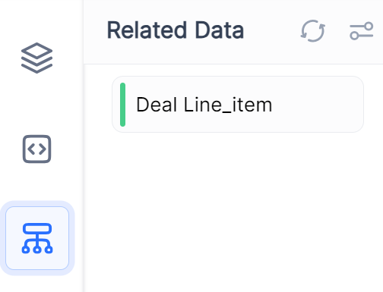Click the Line_item text label
The image size is (383, 292).
[228, 105]
